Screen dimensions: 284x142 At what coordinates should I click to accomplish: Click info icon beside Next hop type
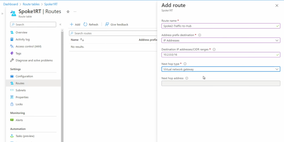tap(185, 64)
